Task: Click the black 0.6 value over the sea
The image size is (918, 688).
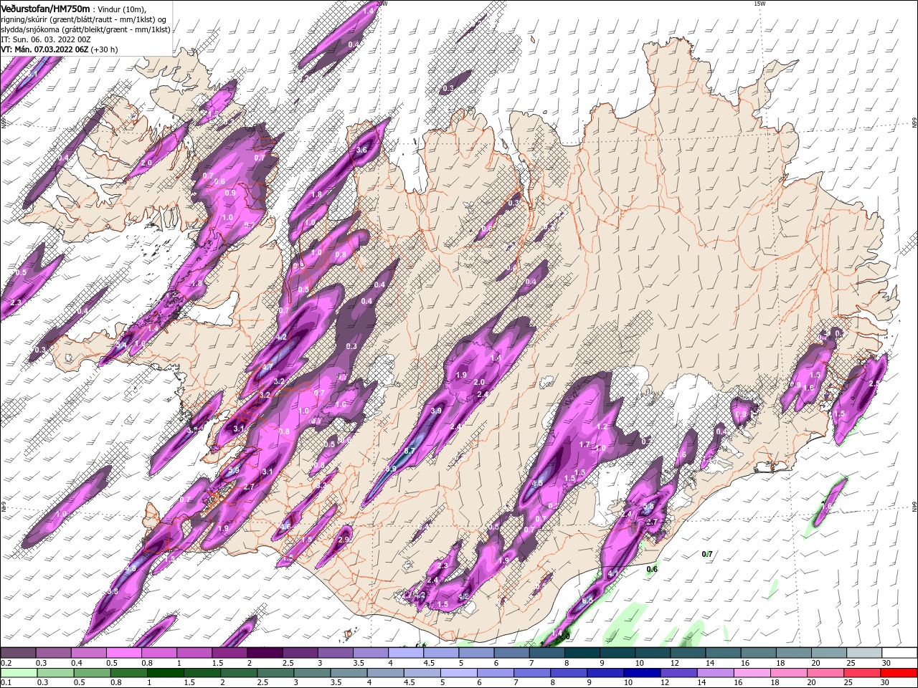Action: 652,570
